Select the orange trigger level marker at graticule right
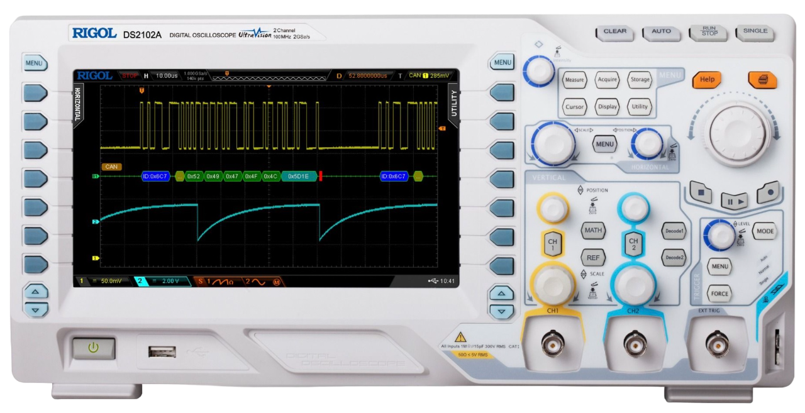 pos(442,128)
